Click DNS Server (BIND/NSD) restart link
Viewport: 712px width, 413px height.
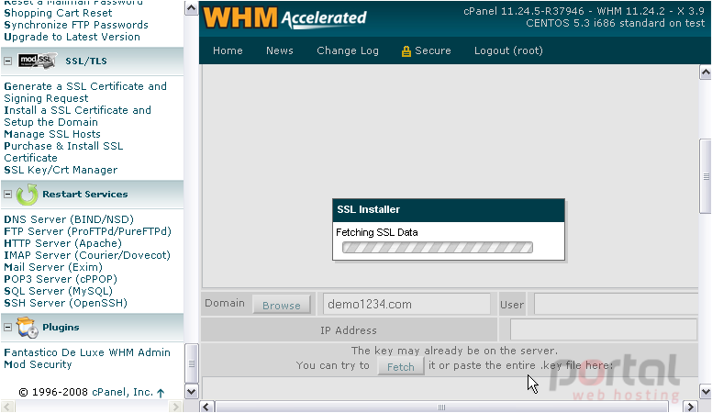(69, 219)
